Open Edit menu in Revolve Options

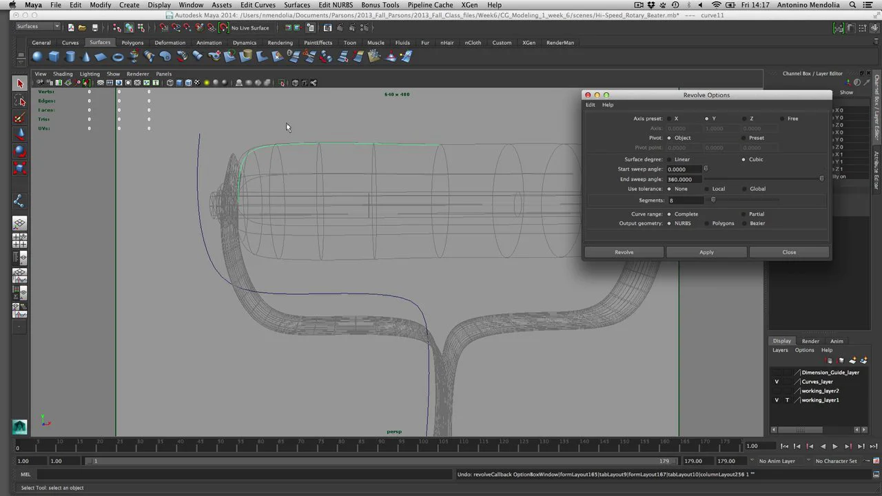tap(590, 105)
